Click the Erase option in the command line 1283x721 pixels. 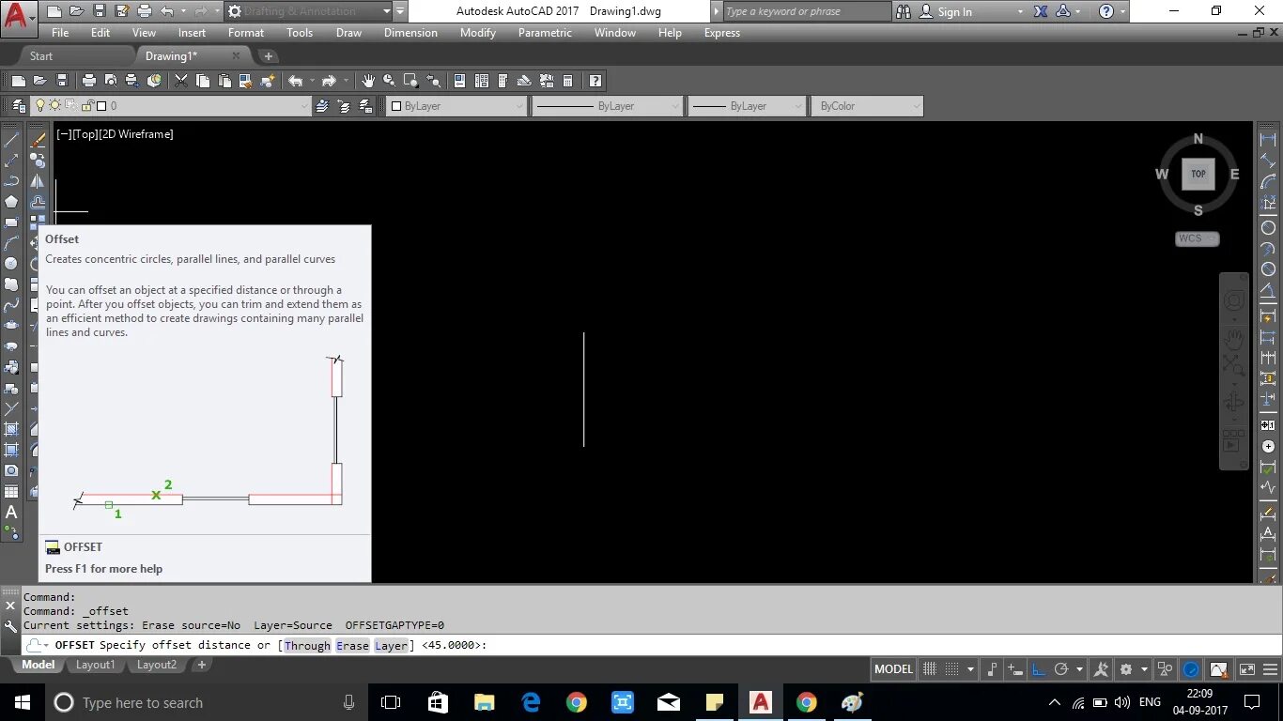[x=352, y=645]
